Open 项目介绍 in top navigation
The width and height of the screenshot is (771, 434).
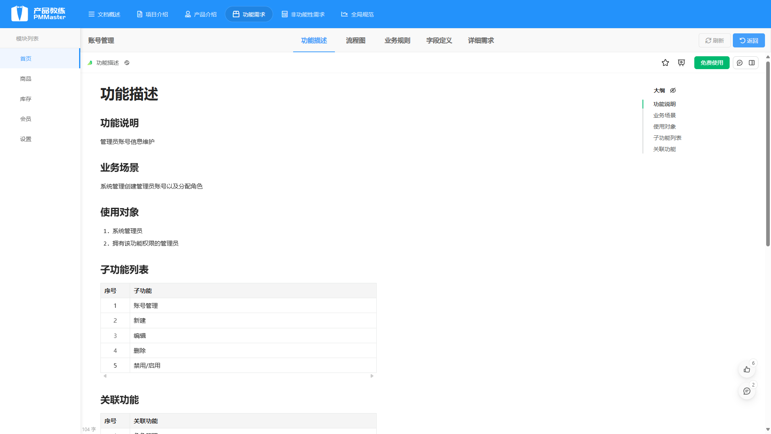[153, 14]
